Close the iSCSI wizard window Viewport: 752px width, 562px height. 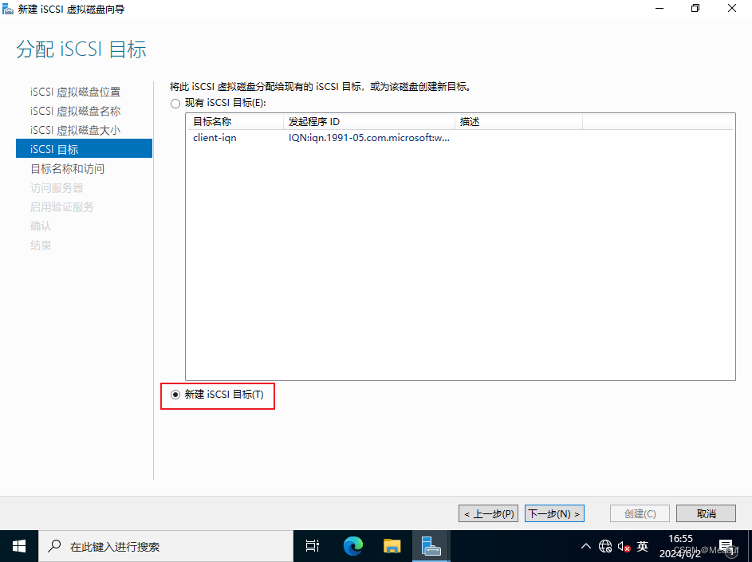click(732, 9)
